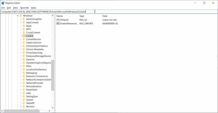Select the WcmSvc key label
Viewport: 218px width, 113px height.
click(x=30, y=106)
